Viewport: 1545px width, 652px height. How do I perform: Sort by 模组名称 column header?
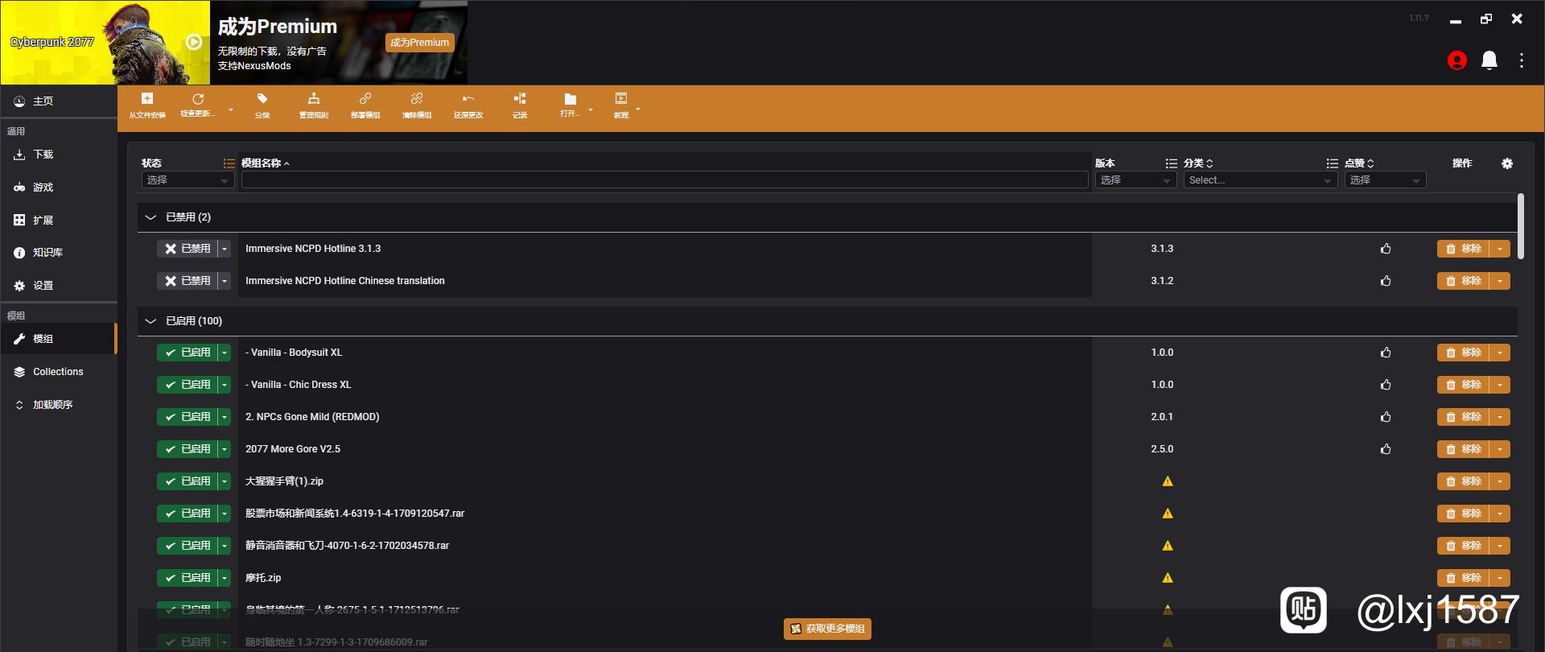(265, 163)
